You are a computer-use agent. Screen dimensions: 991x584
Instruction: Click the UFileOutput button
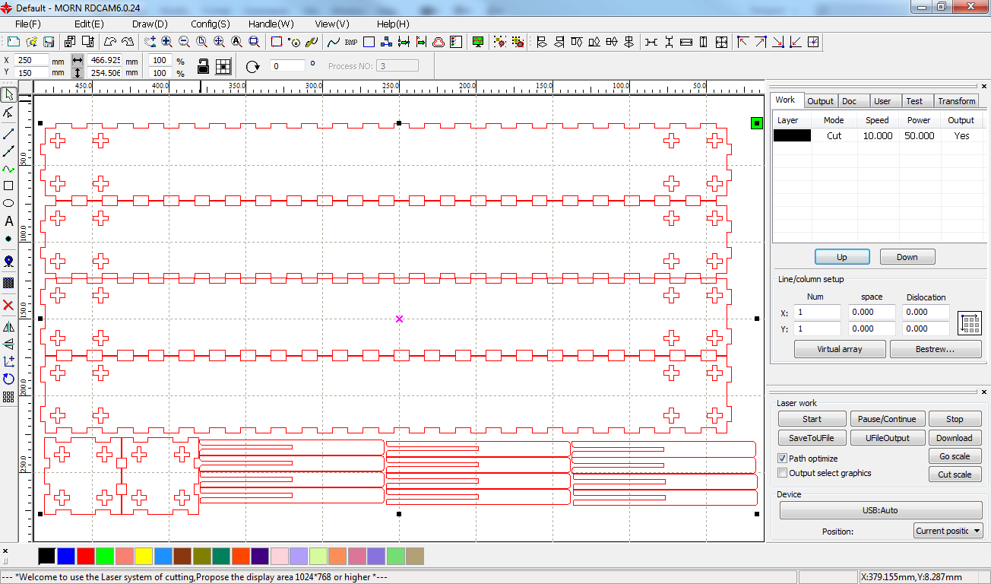(888, 438)
